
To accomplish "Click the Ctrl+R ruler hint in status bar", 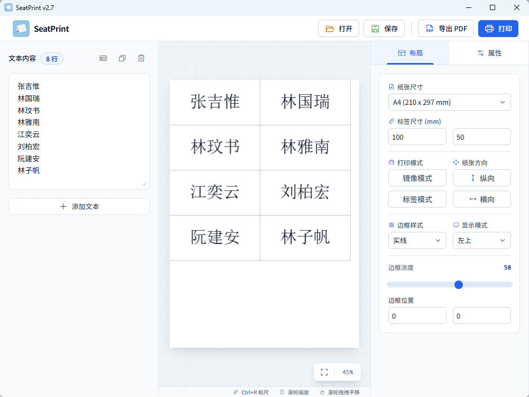I will click(251, 392).
